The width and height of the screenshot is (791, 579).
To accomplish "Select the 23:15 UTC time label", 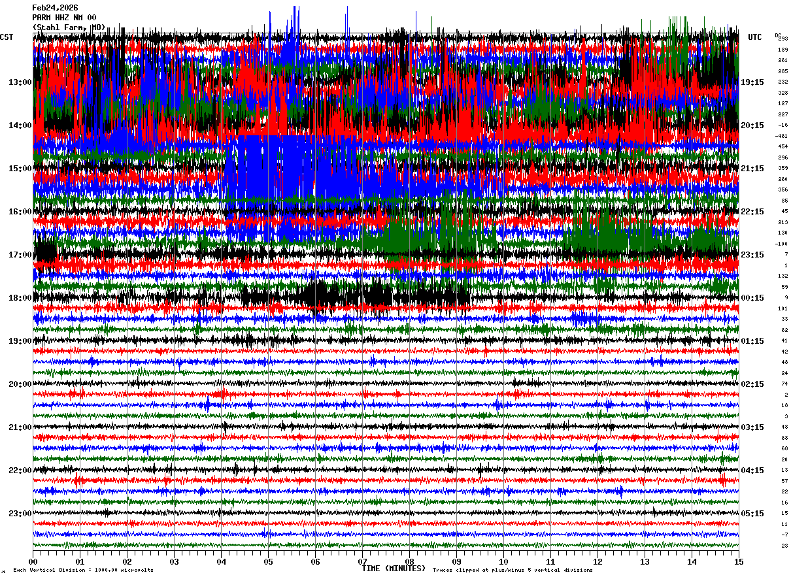I will (x=752, y=255).
